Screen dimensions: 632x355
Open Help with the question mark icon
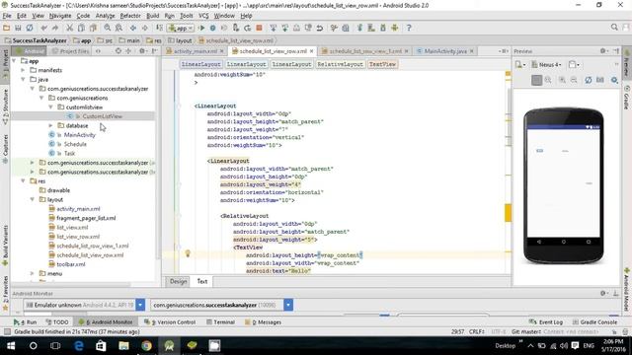click(409, 28)
